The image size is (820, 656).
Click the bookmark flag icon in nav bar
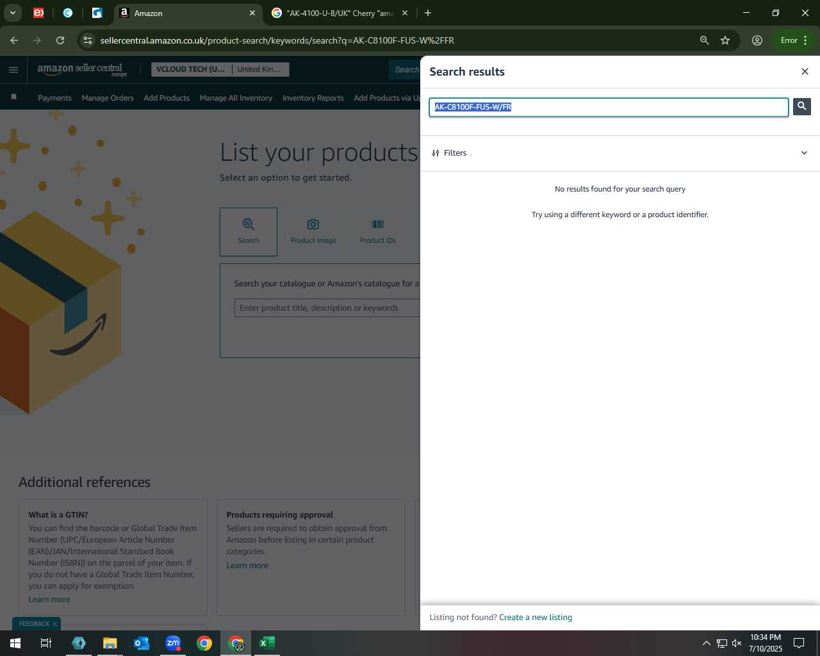point(13,97)
